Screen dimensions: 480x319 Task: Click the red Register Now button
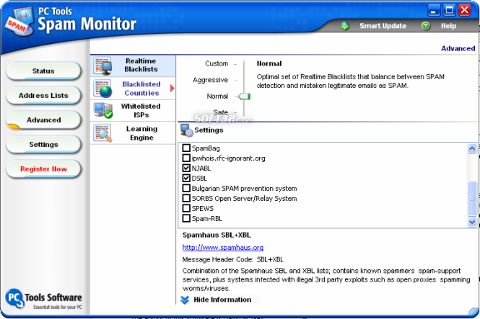(x=43, y=169)
